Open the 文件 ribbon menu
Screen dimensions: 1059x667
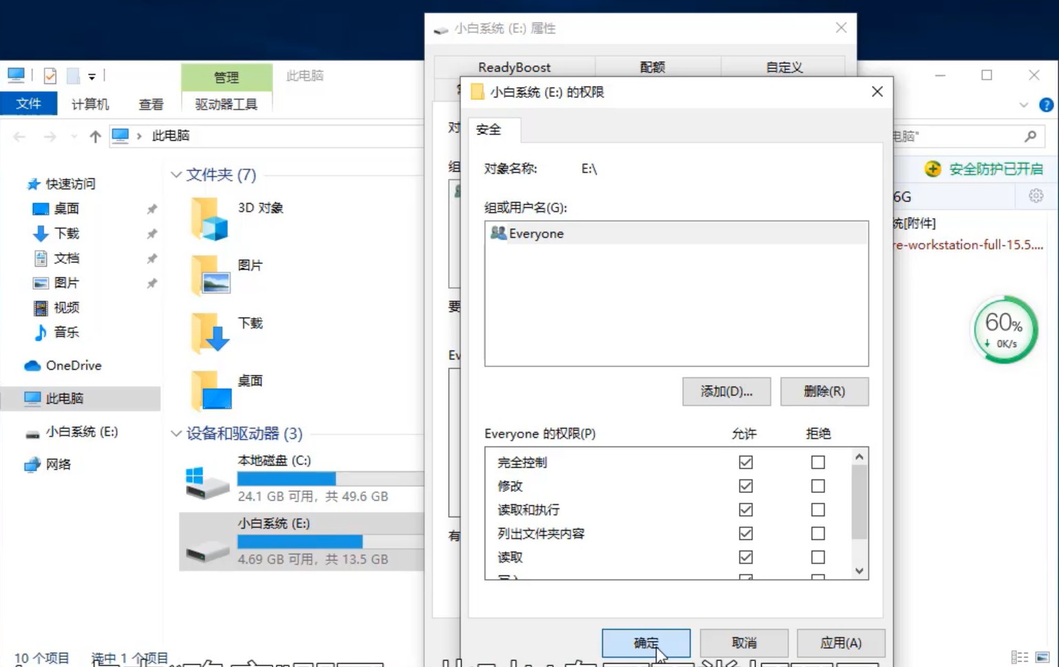click(x=28, y=104)
